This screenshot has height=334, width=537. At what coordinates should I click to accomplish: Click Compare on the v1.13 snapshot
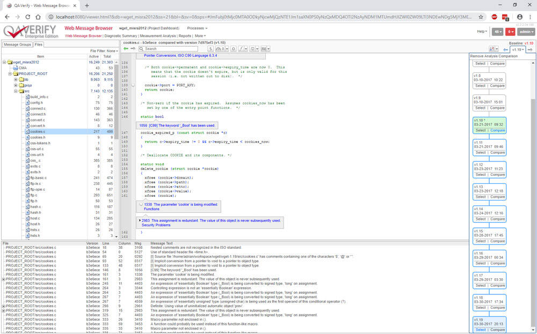coord(497,197)
